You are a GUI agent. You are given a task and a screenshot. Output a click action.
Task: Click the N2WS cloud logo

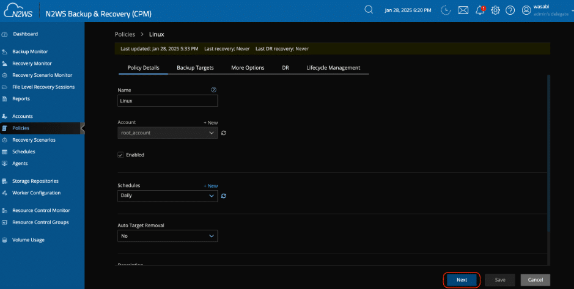point(18,10)
